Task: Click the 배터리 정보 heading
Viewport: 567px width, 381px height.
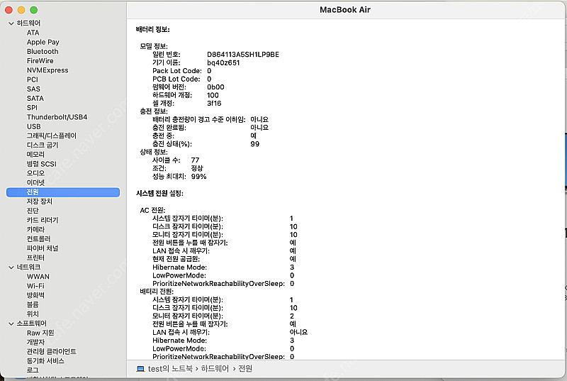Action: [152, 30]
